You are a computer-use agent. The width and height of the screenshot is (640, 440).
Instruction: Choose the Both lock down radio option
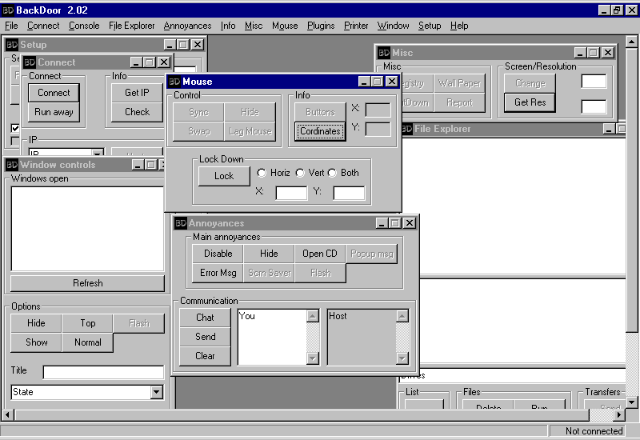[332, 173]
